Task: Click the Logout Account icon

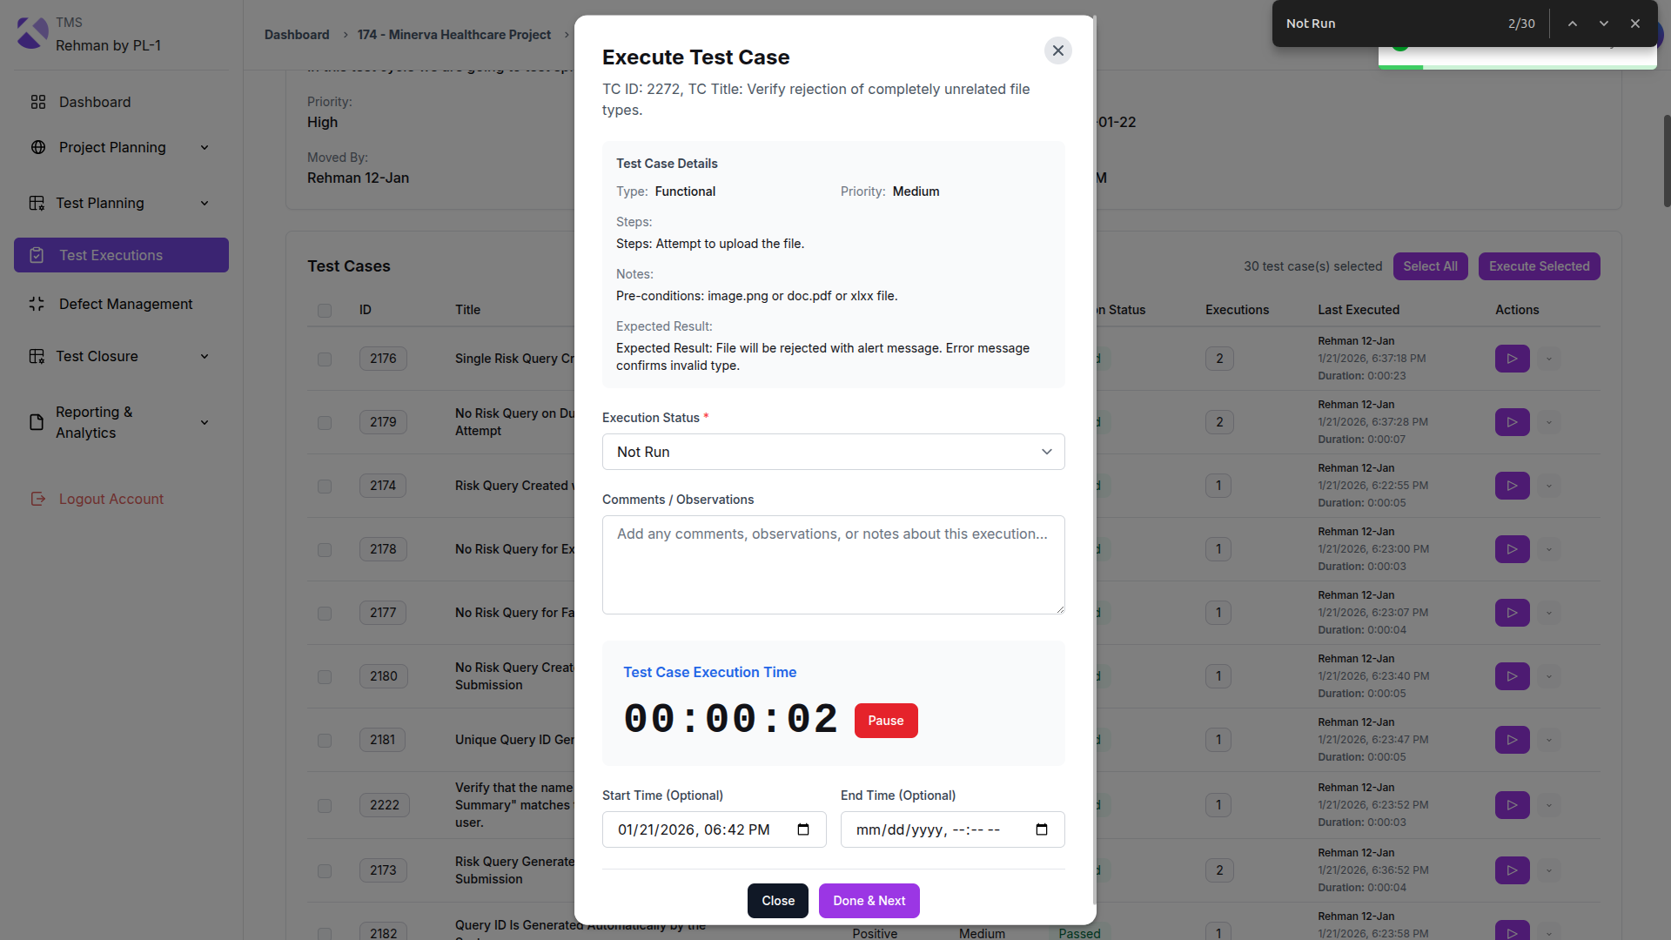Action: tap(37, 499)
